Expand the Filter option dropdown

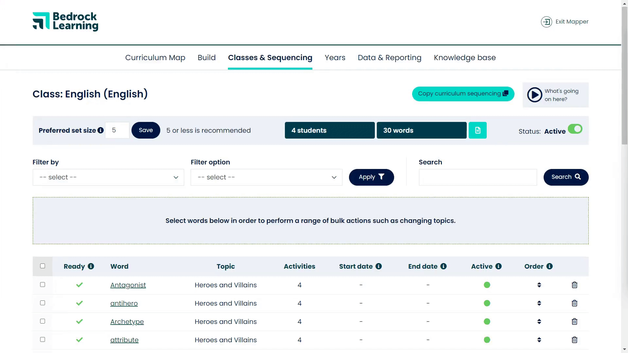pyautogui.click(x=266, y=177)
